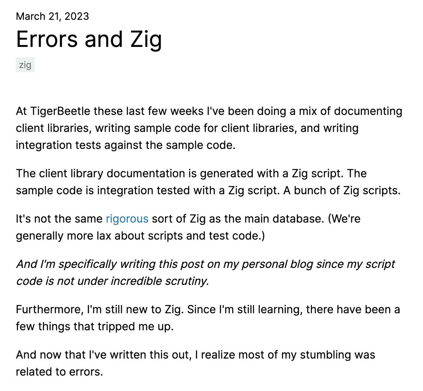Click the text "It's not the same" before the link
The height and width of the screenshot is (391, 423).
coord(59,219)
